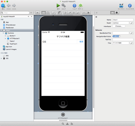Select the shared build setting item
Screen dimensions: 135x126
[7, 56]
